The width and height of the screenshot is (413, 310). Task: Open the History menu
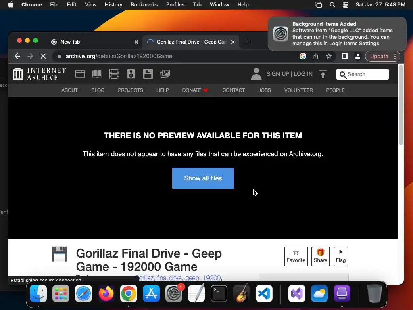pyautogui.click(x=113, y=5)
